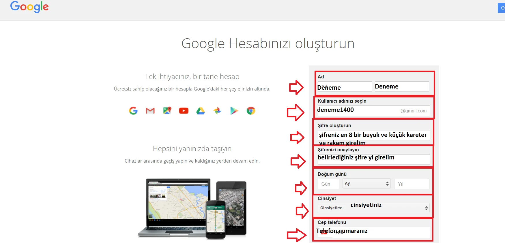
Task: Open the phone country flag selector
Action: pyautogui.click(x=325, y=233)
